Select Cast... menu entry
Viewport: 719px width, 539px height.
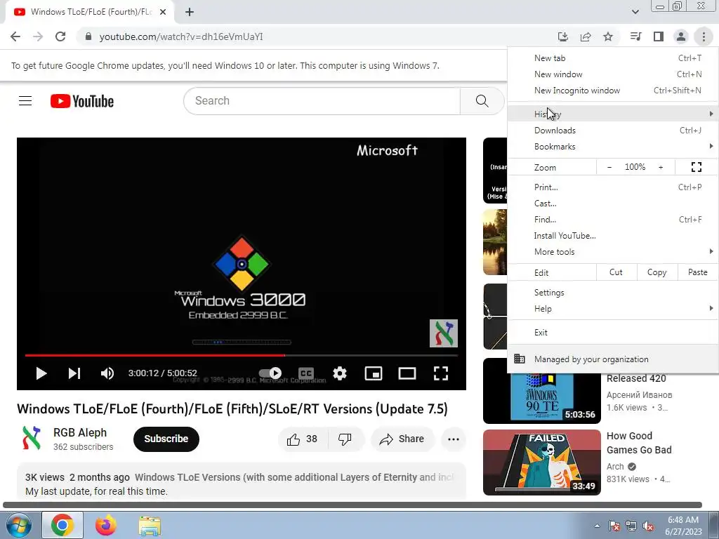[x=612, y=203]
